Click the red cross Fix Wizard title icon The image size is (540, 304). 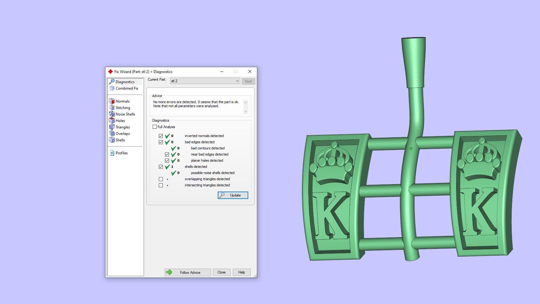click(110, 72)
